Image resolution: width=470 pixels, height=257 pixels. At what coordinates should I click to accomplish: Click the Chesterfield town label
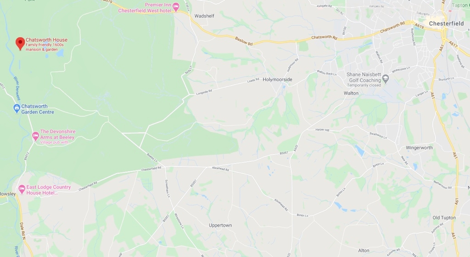446,23
